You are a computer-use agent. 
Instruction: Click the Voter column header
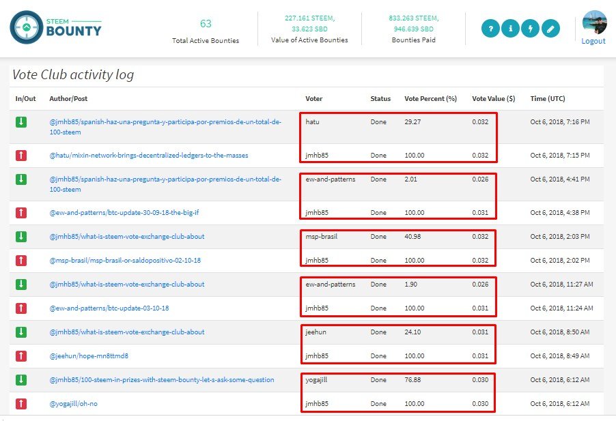click(x=314, y=99)
